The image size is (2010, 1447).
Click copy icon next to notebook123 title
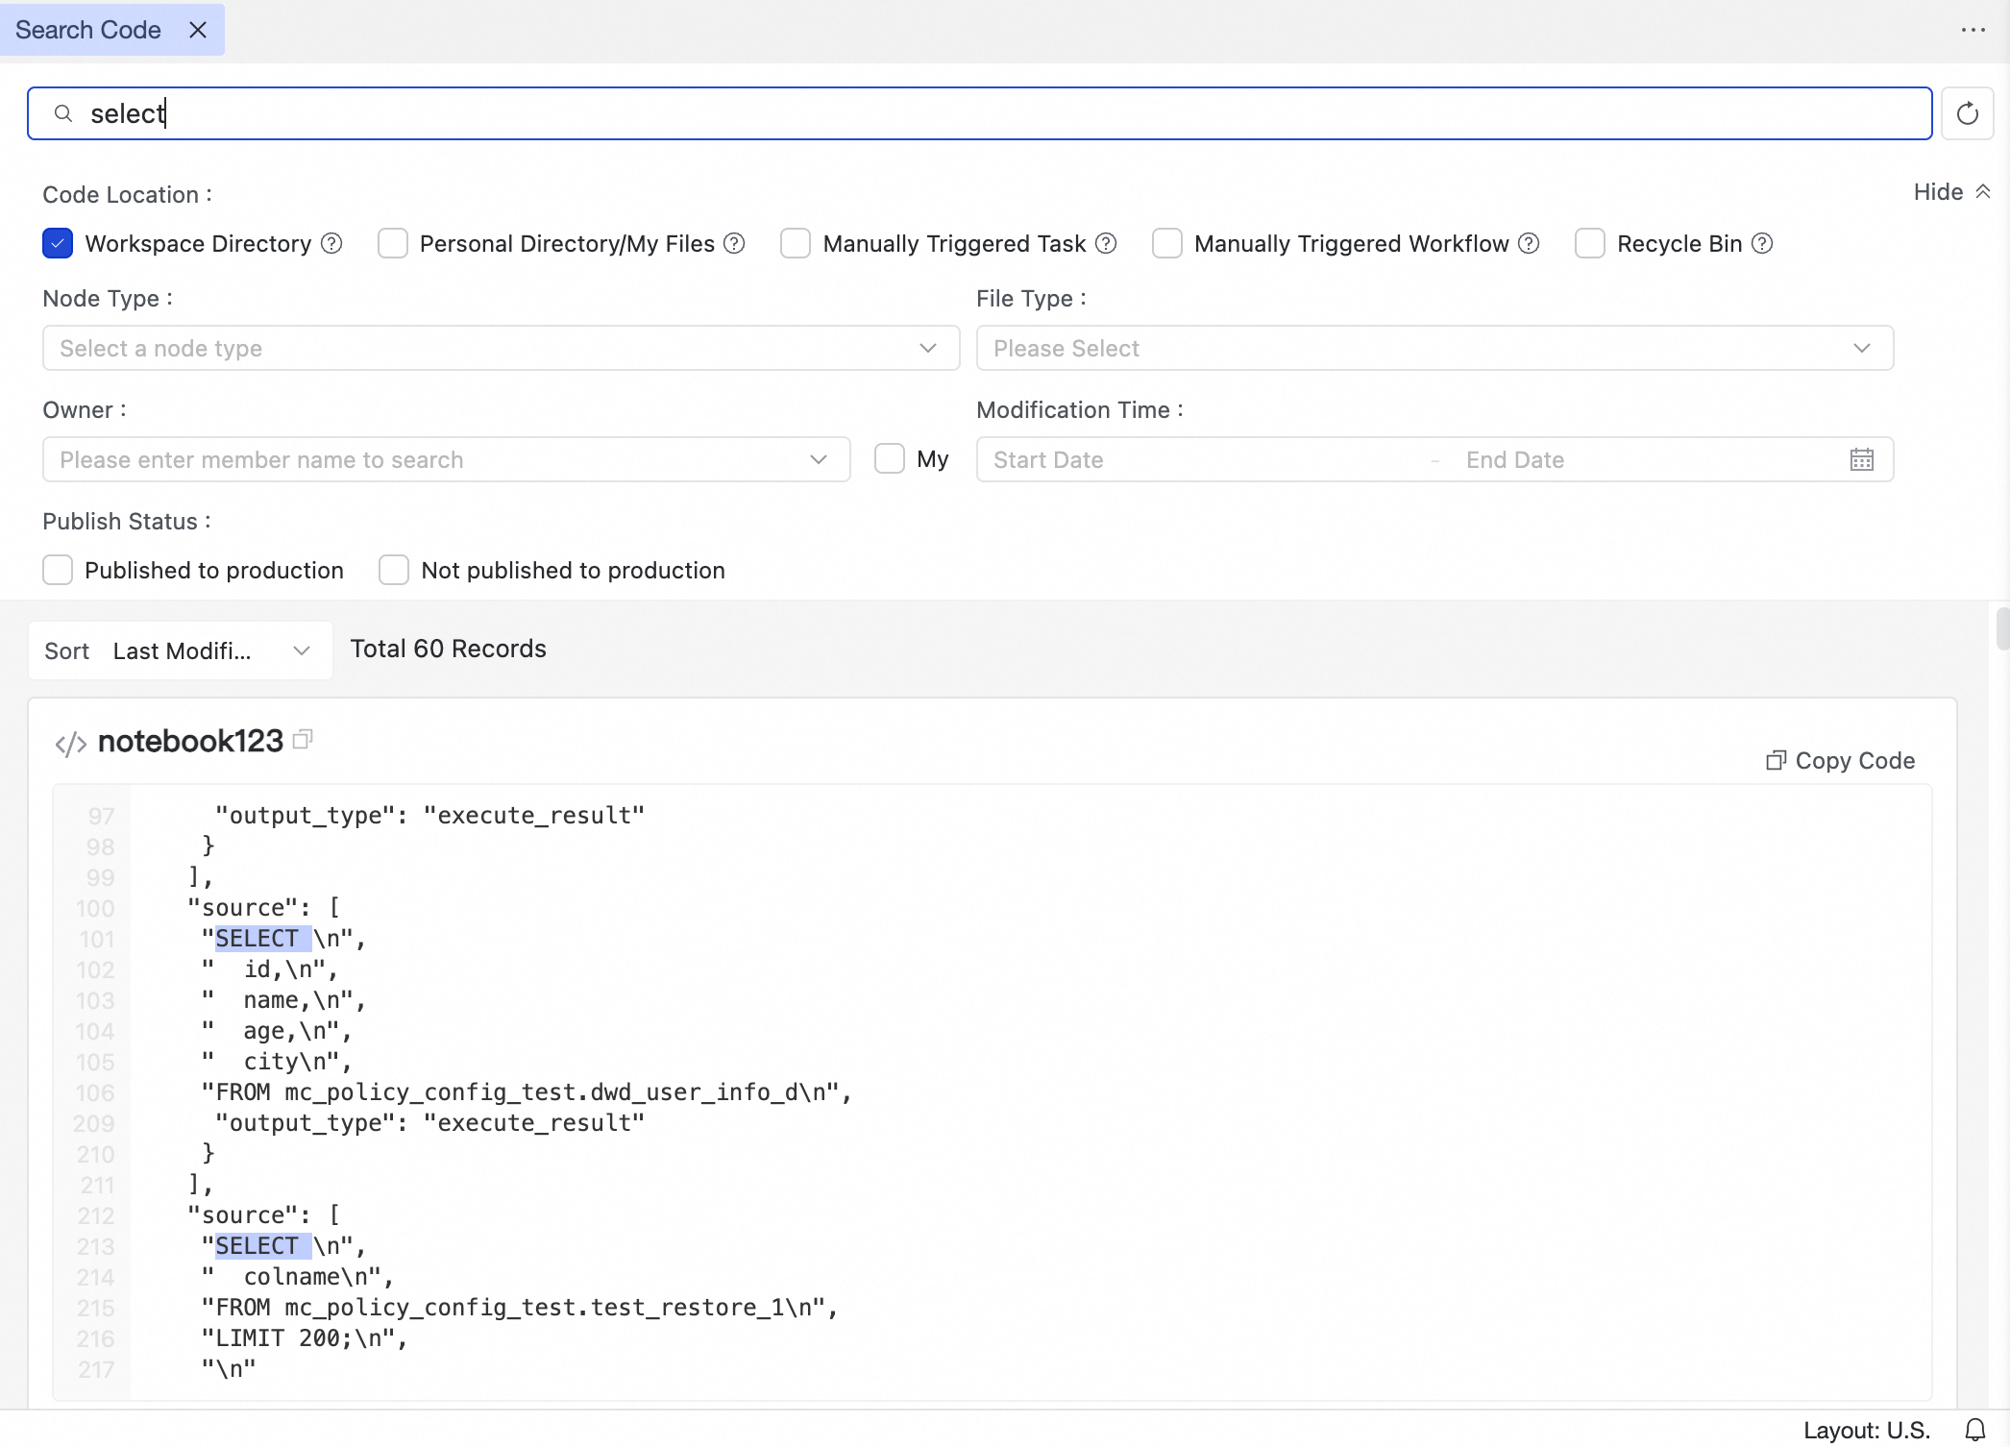click(303, 739)
